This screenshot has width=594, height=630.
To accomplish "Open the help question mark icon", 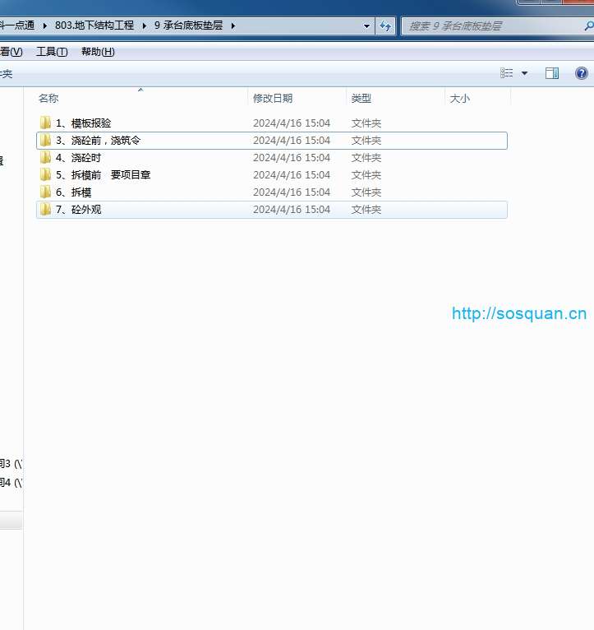I will pos(582,73).
